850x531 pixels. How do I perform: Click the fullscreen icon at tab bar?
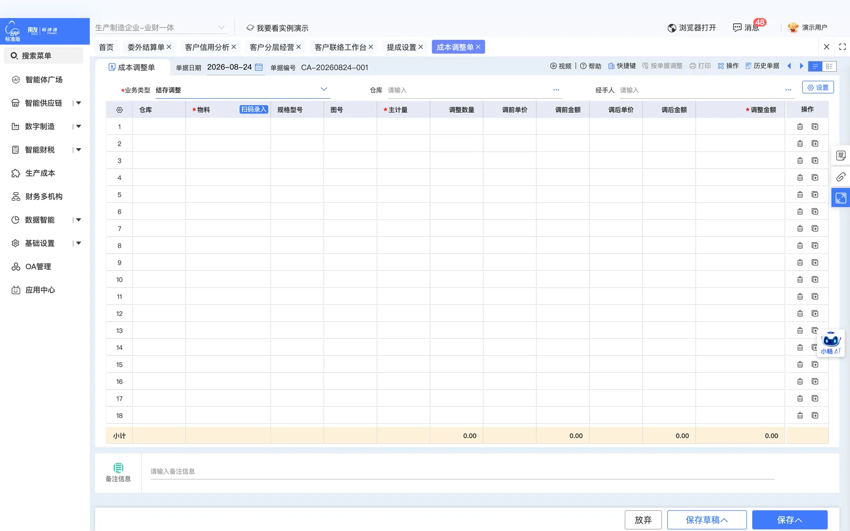tap(842, 47)
